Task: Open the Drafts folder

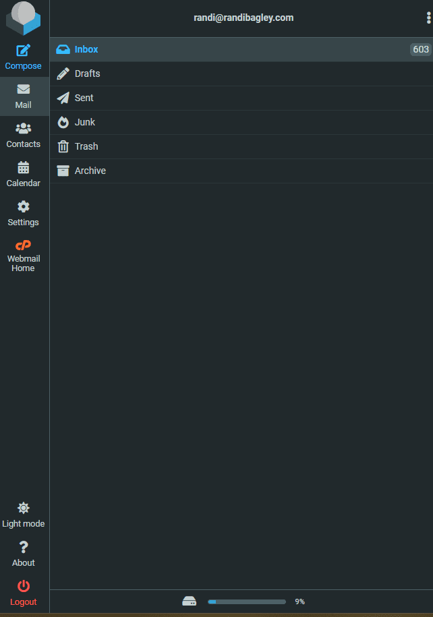Action: (x=87, y=74)
